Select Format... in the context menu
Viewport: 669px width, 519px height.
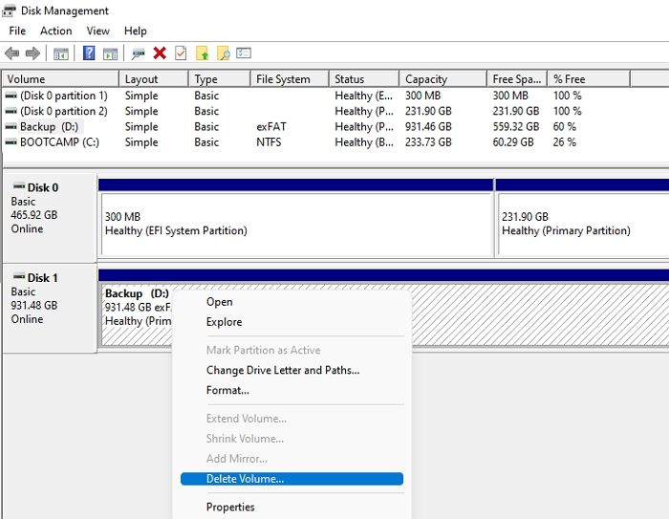[227, 390]
